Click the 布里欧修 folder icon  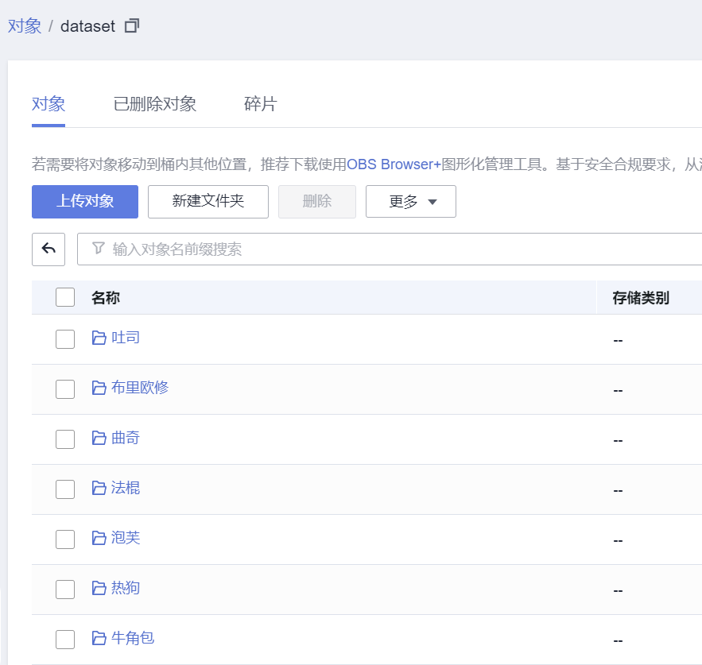[x=99, y=388]
